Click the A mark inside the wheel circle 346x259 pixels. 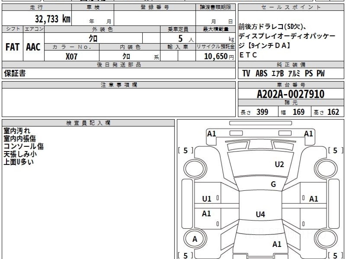pos(195,239)
